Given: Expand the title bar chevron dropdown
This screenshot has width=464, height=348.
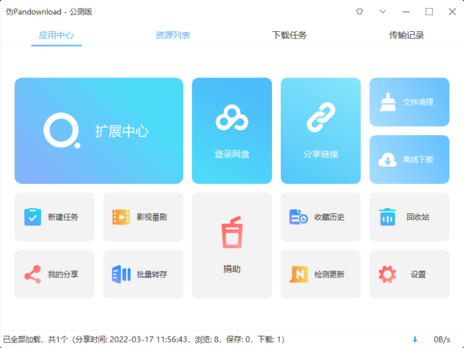Looking at the screenshot, I should pyautogui.click(x=383, y=11).
